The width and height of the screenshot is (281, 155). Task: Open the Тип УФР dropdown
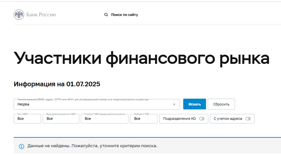27,118
